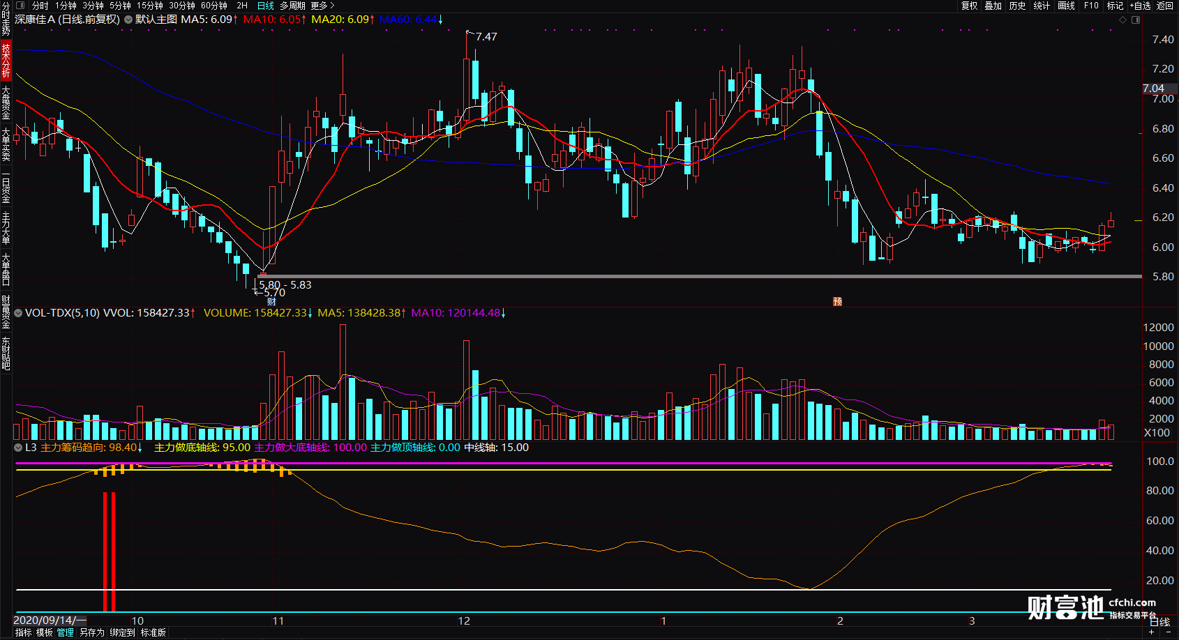Click the 管理 manage button
Screen dimensions: 1179x640
(66, 633)
